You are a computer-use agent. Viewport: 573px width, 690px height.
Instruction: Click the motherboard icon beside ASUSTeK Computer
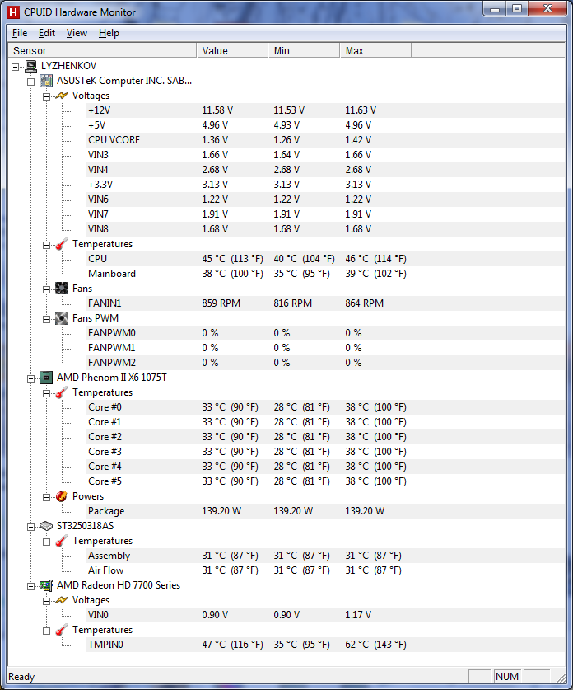coord(46,81)
